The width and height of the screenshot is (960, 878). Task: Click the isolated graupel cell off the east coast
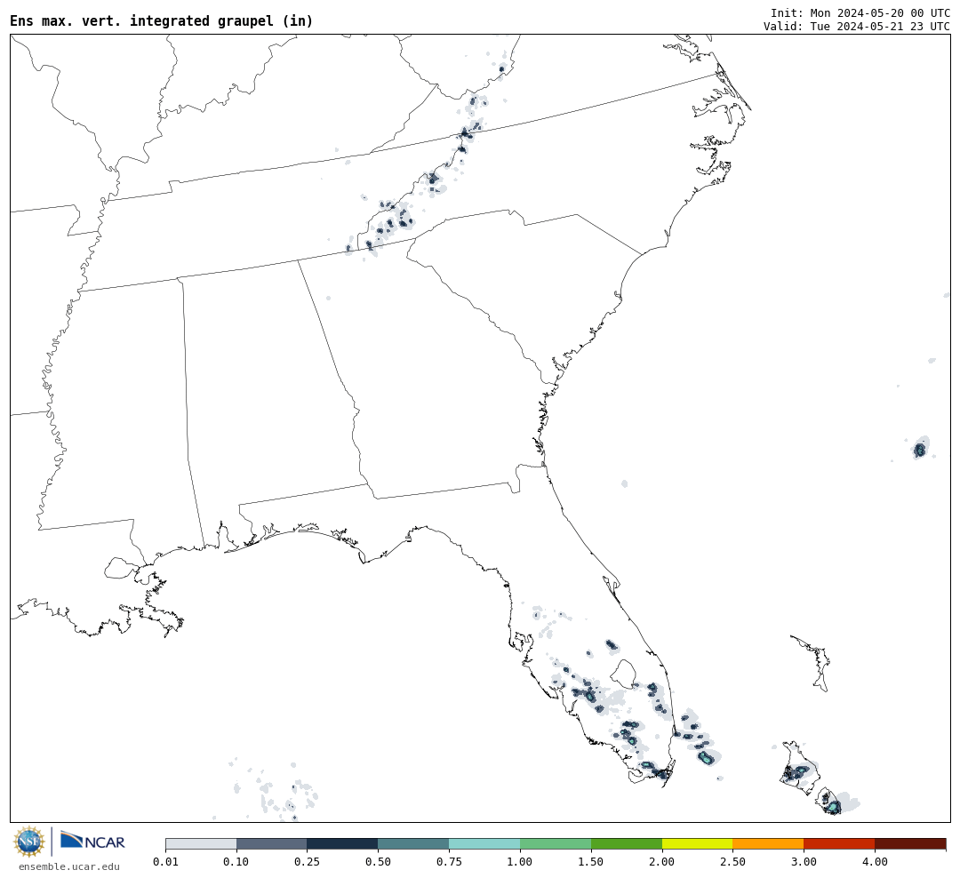click(920, 449)
